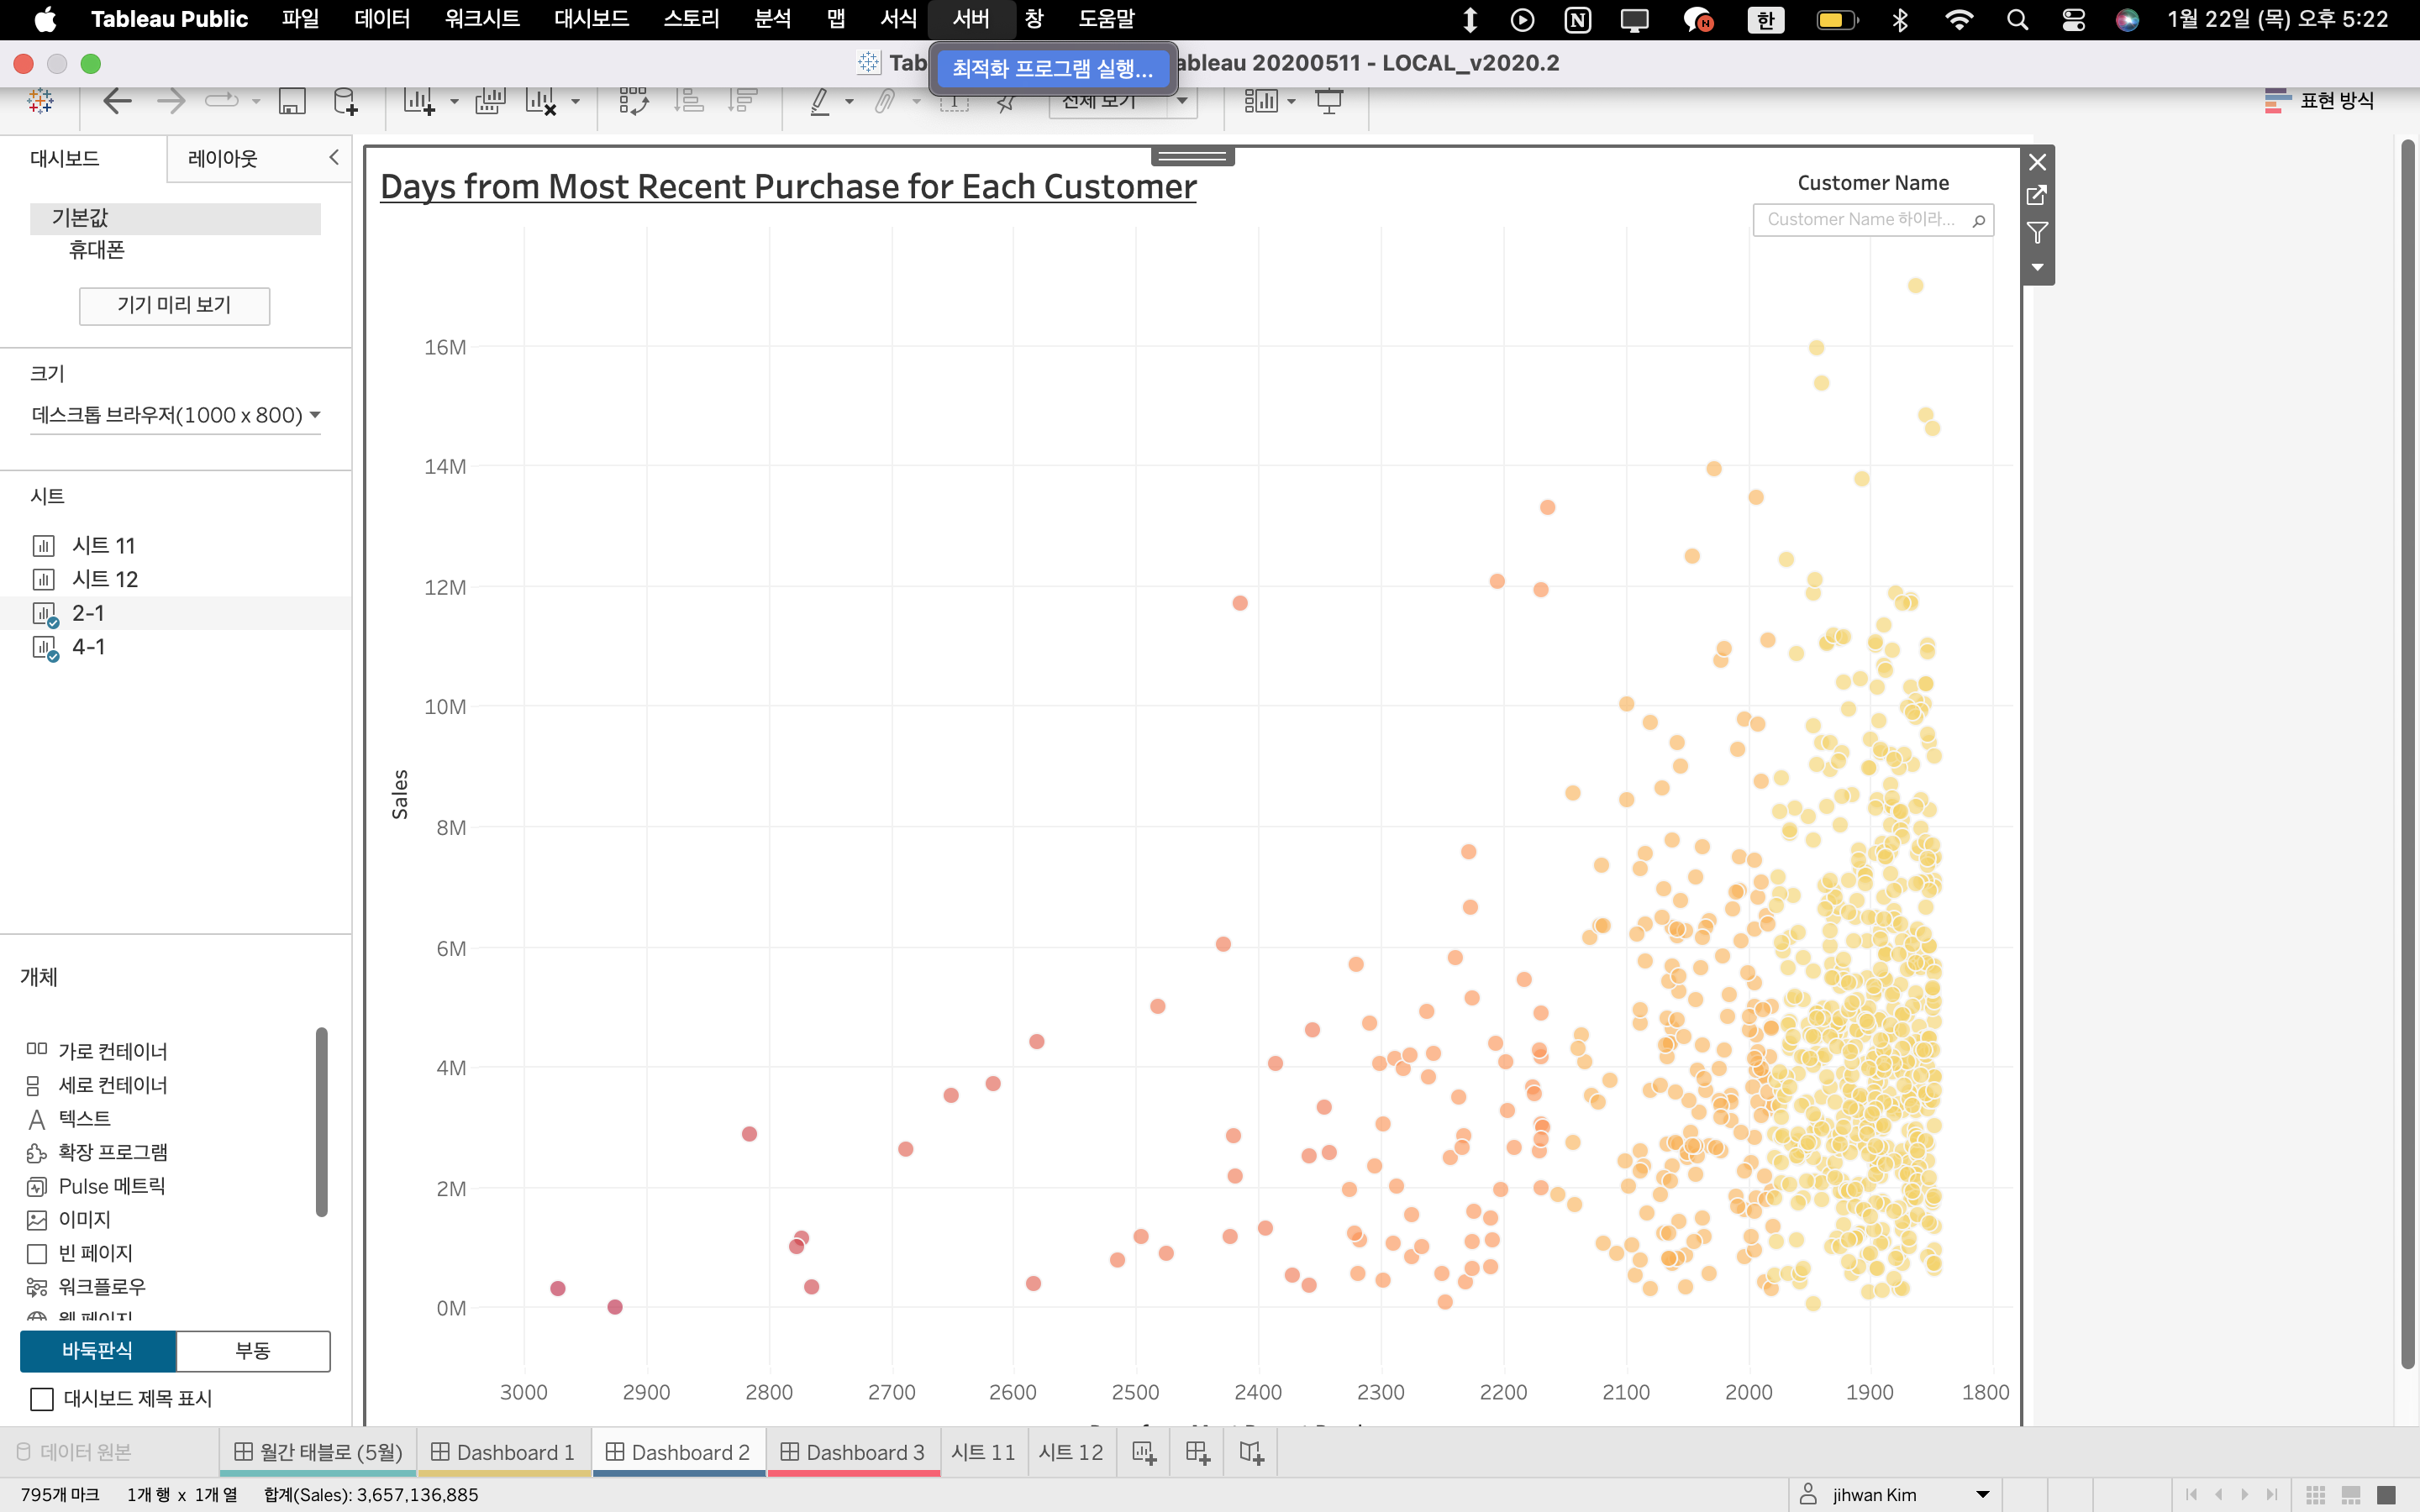
Task: Select the 부동 (floating) layout option
Action: [252, 1351]
